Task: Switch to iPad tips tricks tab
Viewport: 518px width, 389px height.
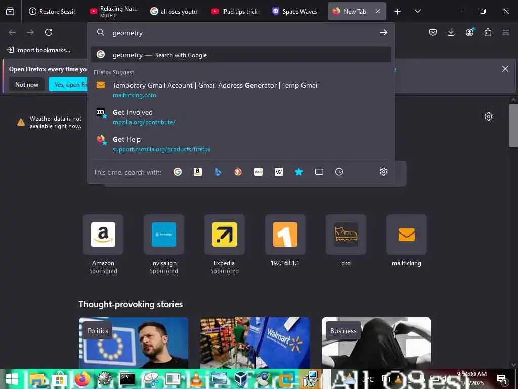Action: (x=236, y=11)
